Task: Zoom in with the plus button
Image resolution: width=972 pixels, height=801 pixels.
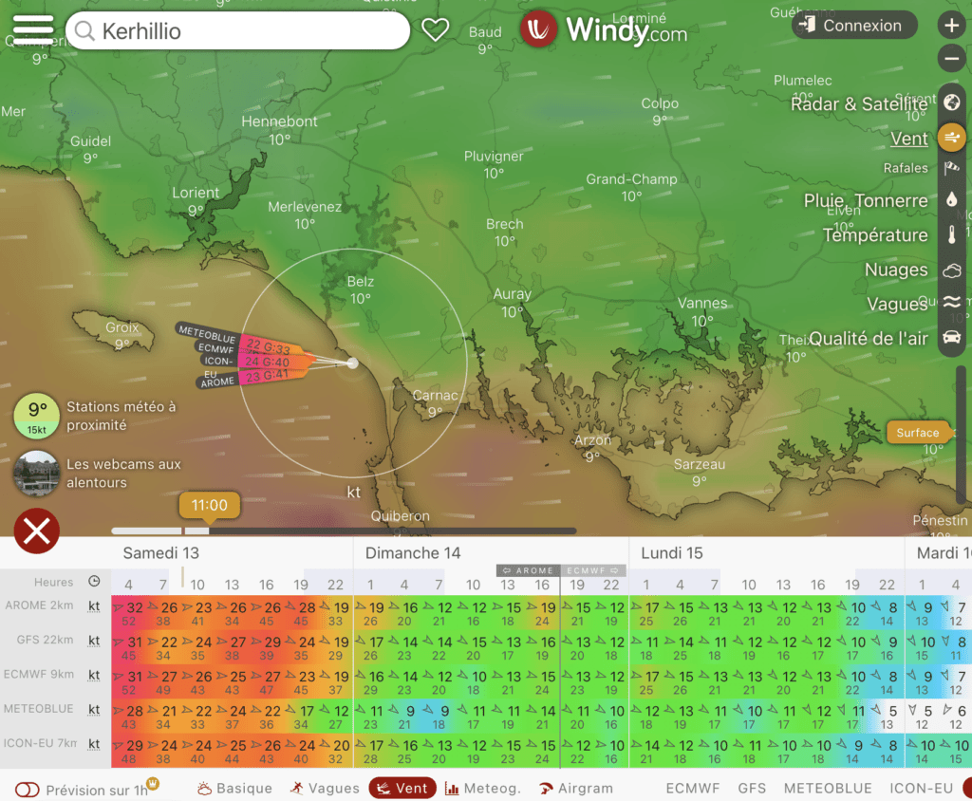Action: coord(951,26)
